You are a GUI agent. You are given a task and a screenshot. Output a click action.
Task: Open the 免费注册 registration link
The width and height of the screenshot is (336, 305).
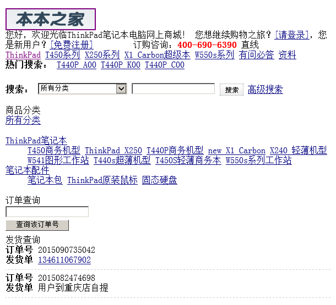click(x=72, y=45)
